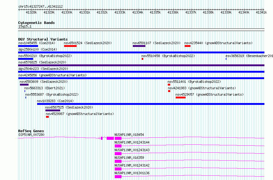Image resolution: width=273 pixels, height=180 pixels.
Task: Click the nsv1045455 (Coe2014) variant label
Action: pyautogui.click(x=37, y=43)
